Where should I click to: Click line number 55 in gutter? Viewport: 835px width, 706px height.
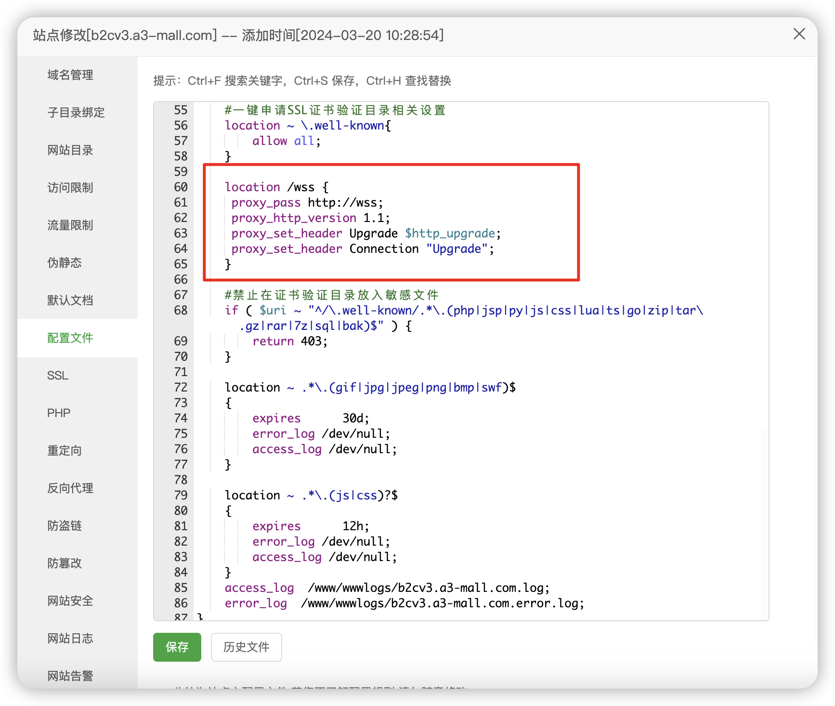181,110
